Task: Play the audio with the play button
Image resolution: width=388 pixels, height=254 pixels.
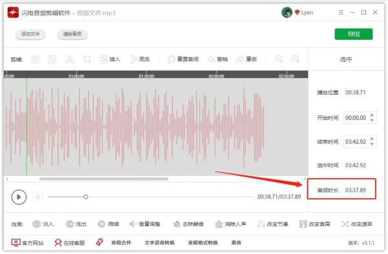Action: [x=19, y=197]
